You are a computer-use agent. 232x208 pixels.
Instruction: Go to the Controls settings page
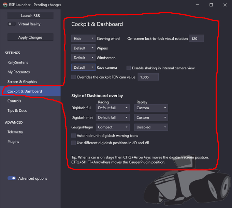coord(14,101)
